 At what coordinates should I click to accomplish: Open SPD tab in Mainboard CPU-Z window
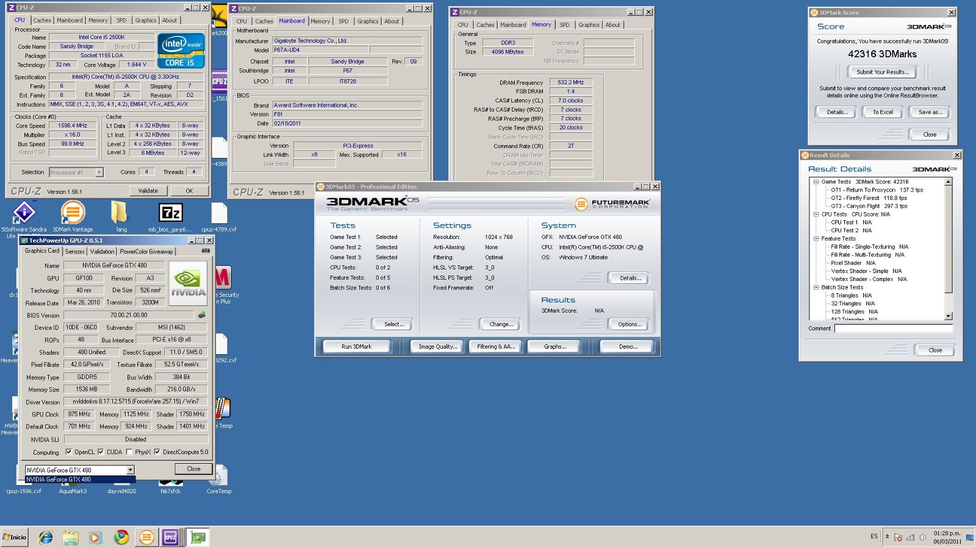(343, 21)
